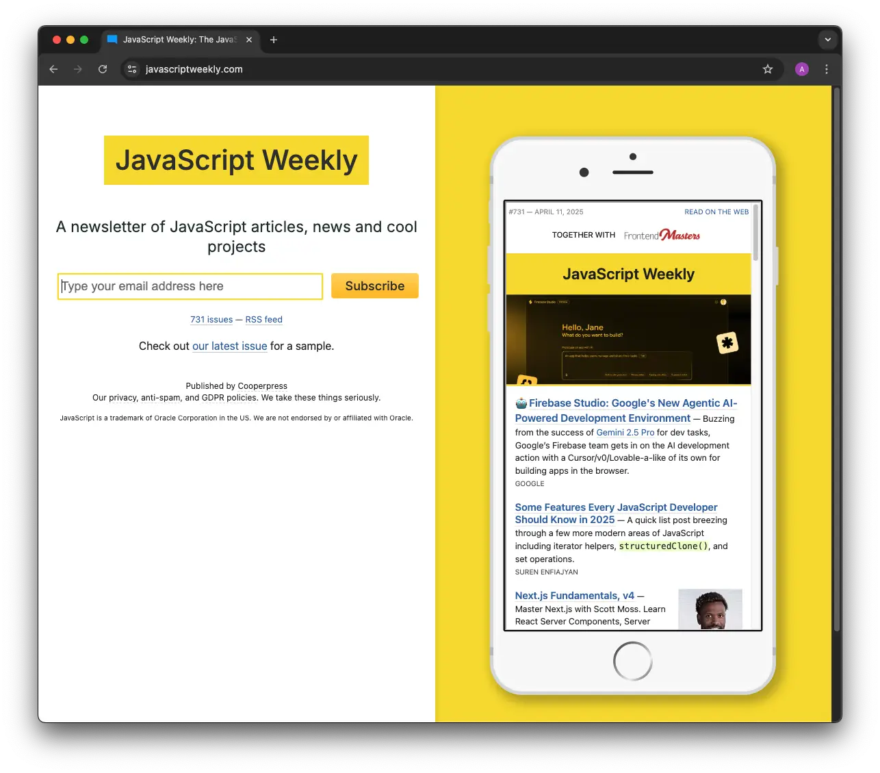Click the Oracle trademark disclaimer text
The height and width of the screenshot is (773, 880).
237,418
